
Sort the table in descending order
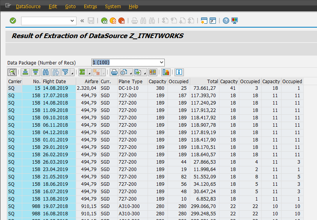[x=36, y=72]
